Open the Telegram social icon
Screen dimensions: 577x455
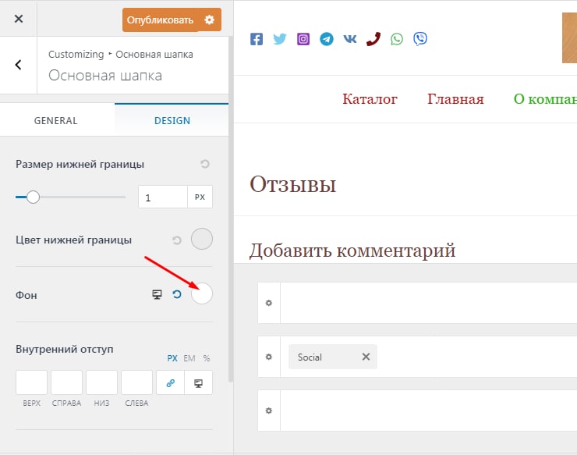coord(327,39)
